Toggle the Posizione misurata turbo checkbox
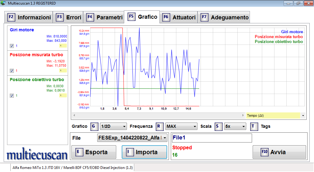This screenshot has height=172, width=314. click(x=12, y=71)
